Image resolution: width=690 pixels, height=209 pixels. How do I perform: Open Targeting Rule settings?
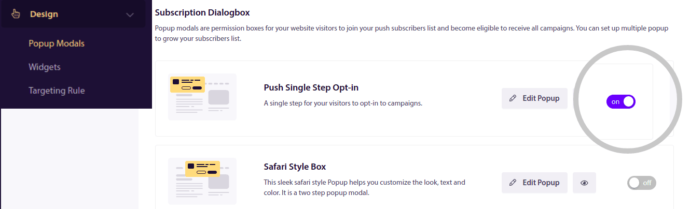click(x=57, y=91)
